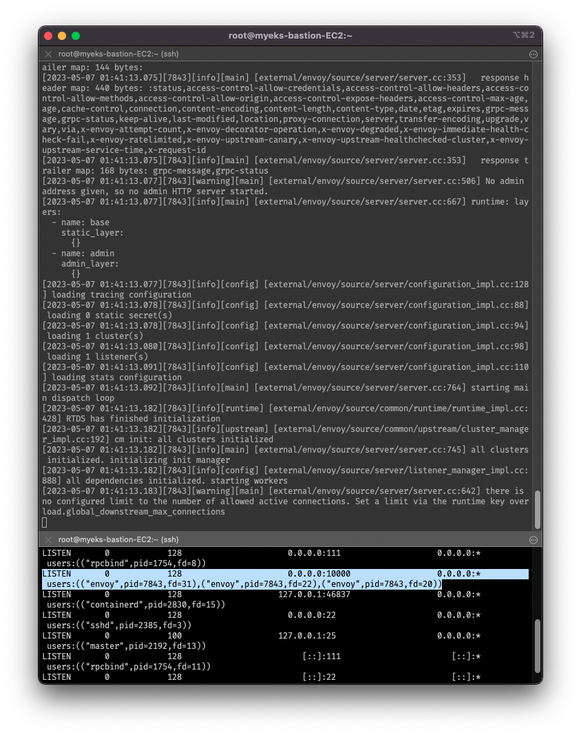This screenshot has height=735, width=581.
Task: Click 'loading 0 static secret(s)' text
Action: coord(109,315)
